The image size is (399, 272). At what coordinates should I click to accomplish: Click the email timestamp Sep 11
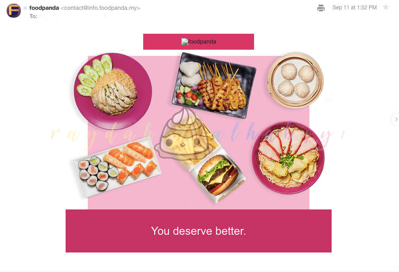(x=355, y=8)
